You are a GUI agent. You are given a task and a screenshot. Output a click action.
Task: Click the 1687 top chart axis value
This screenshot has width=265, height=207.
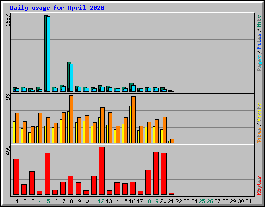tap(8, 21)
